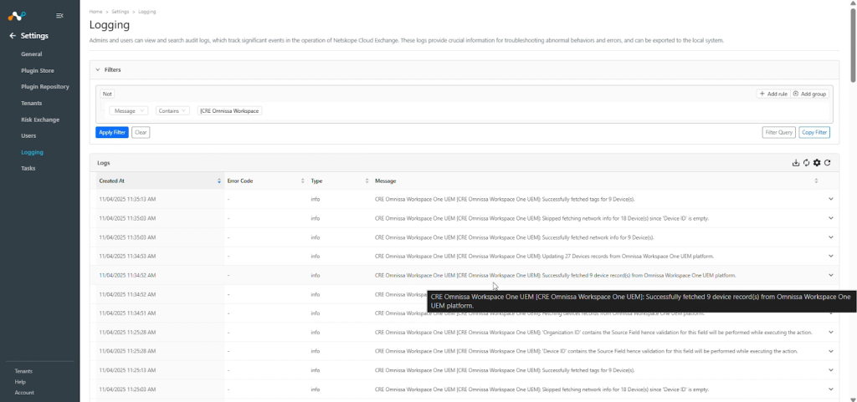857x402 pixels.
Task: Open Risk Exchange in the sidebar
Action: click(40, 120)
